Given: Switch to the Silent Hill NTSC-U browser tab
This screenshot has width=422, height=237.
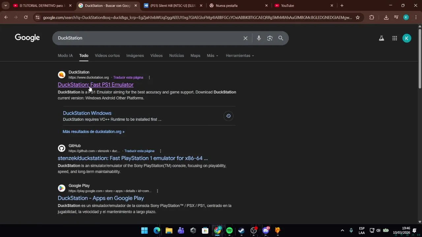Looking at the screenshot, I should pyautogui.click(x=173, y=6).
